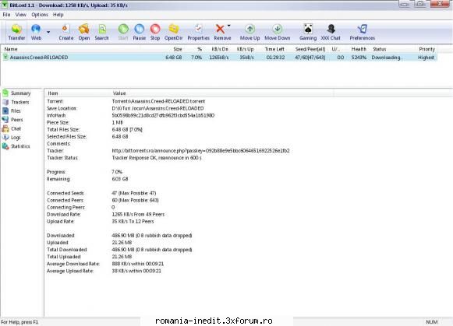
Task: Click the Transfer toolbar icon
Action: point(16,32)
